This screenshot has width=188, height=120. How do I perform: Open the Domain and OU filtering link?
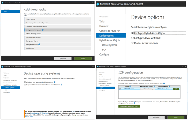(39, 113)
